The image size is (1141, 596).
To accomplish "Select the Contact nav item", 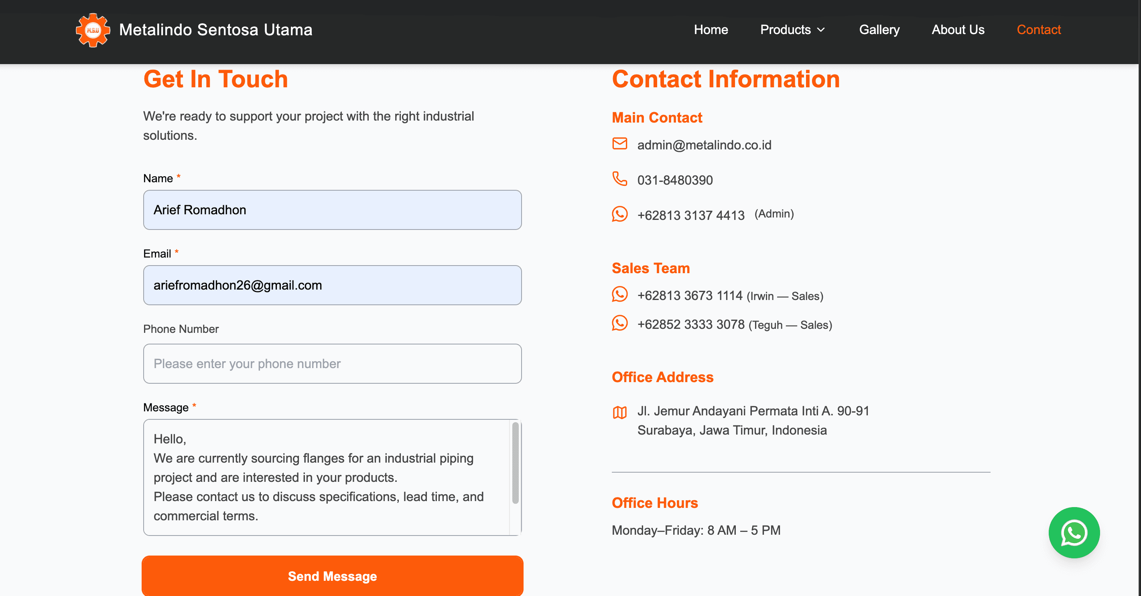I will pyautogui.click(x=1038, y=30).
